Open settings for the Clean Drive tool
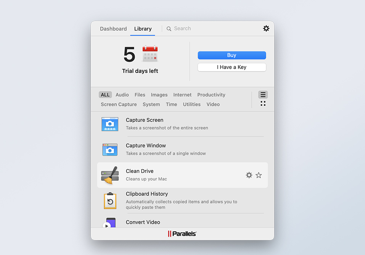This screenshot has width=365, height=255. click(249, 175)
